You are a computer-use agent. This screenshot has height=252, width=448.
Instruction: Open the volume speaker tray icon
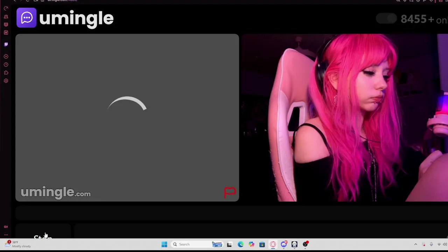coord(445,244)
